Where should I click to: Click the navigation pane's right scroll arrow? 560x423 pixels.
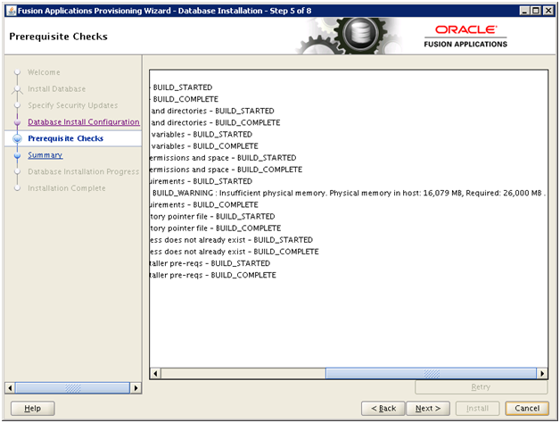(136, 388)
